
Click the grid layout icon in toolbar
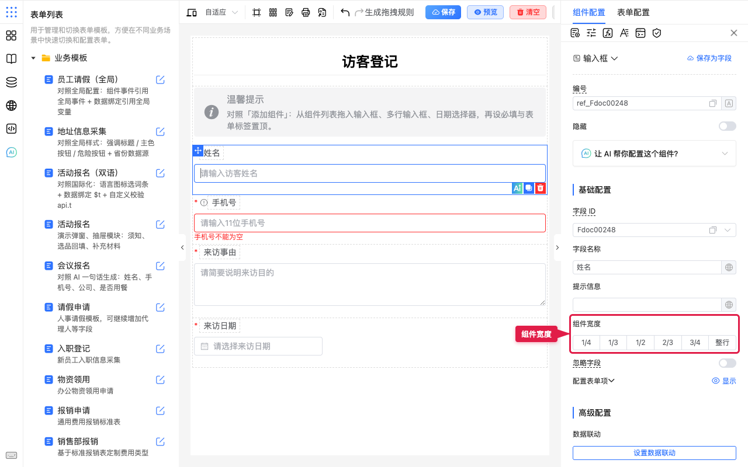coord(273,12)
